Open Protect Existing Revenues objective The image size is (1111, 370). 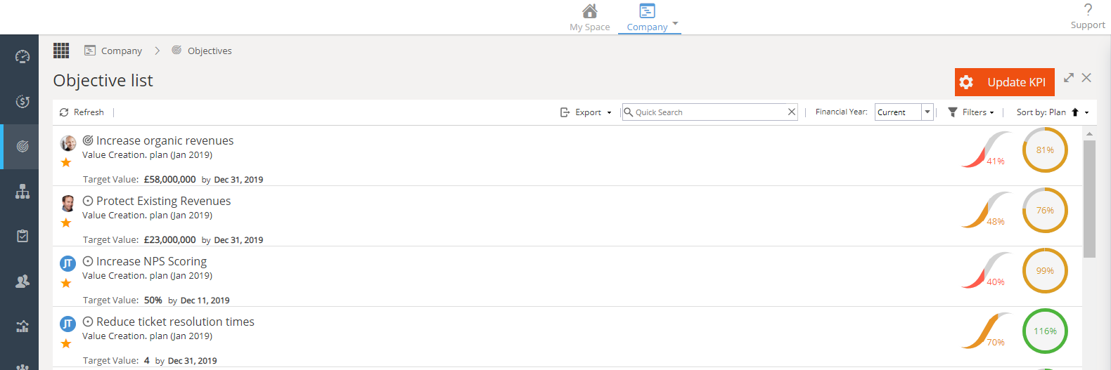pos(163,201)
